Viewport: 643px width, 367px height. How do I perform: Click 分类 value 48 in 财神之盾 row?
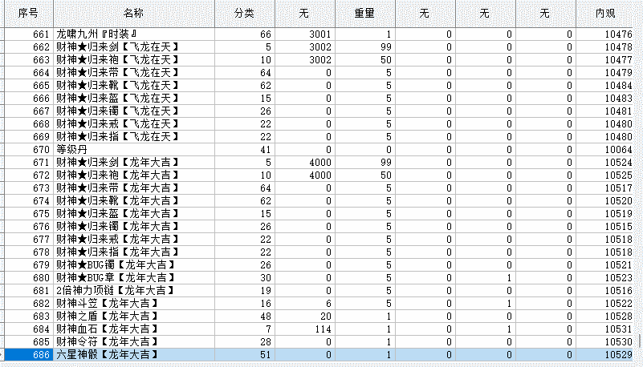coord(244,317)
